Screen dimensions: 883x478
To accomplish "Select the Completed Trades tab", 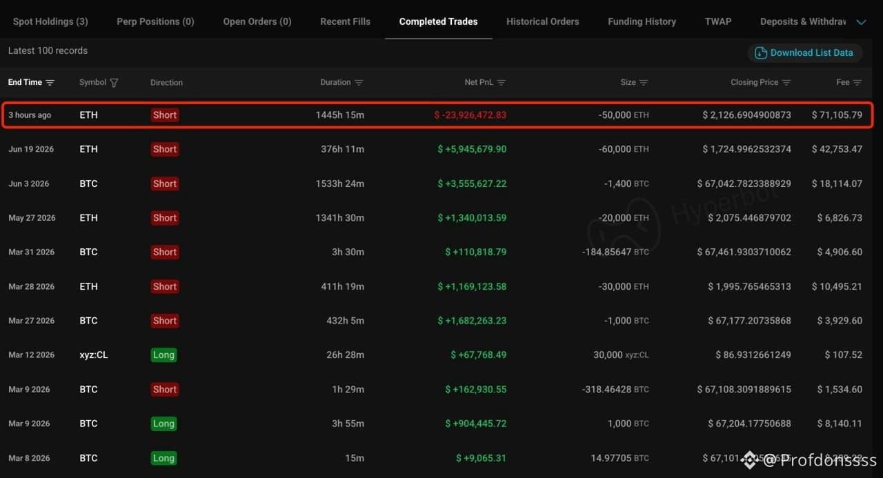I will 438,21.
